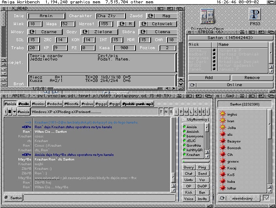The height and width of the screenshot is (208, 276).
Task: Switch to the #koniec channel tab
Action: 38,104
